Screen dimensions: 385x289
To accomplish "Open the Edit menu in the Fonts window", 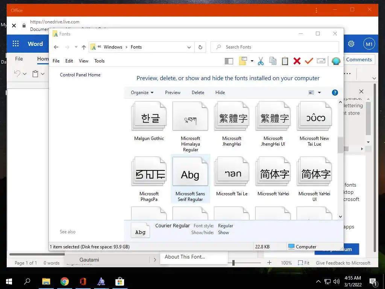I will pyautogui.click(x=69, y=61).
